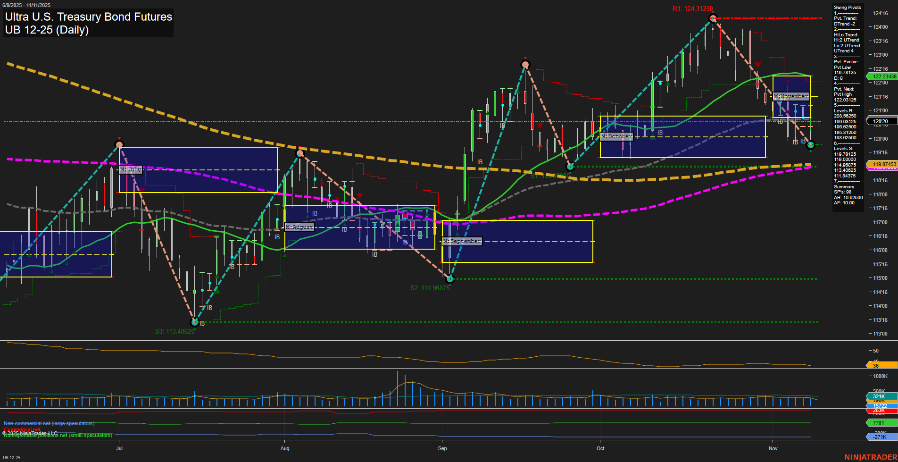Click the M:August monthly range label
Image resolution: width=898 pixels, height=462 pixels.
tap(299, 227)
